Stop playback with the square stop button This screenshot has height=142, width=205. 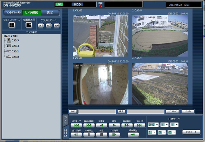(x=102, y=135)
